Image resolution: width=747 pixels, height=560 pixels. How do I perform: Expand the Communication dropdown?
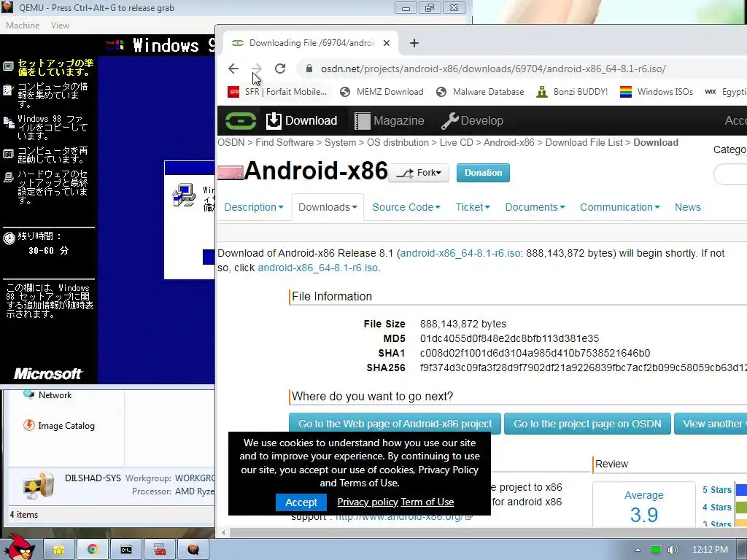(620, 207)
